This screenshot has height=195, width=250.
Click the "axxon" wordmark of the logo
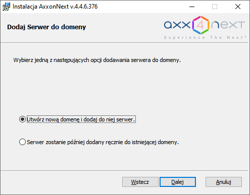tap(177, 25)
